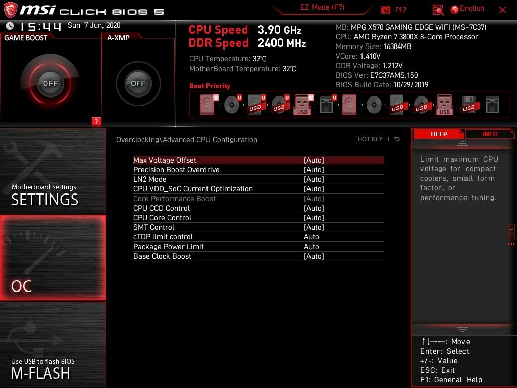Select the CPU Core Control label

point(162,217)
